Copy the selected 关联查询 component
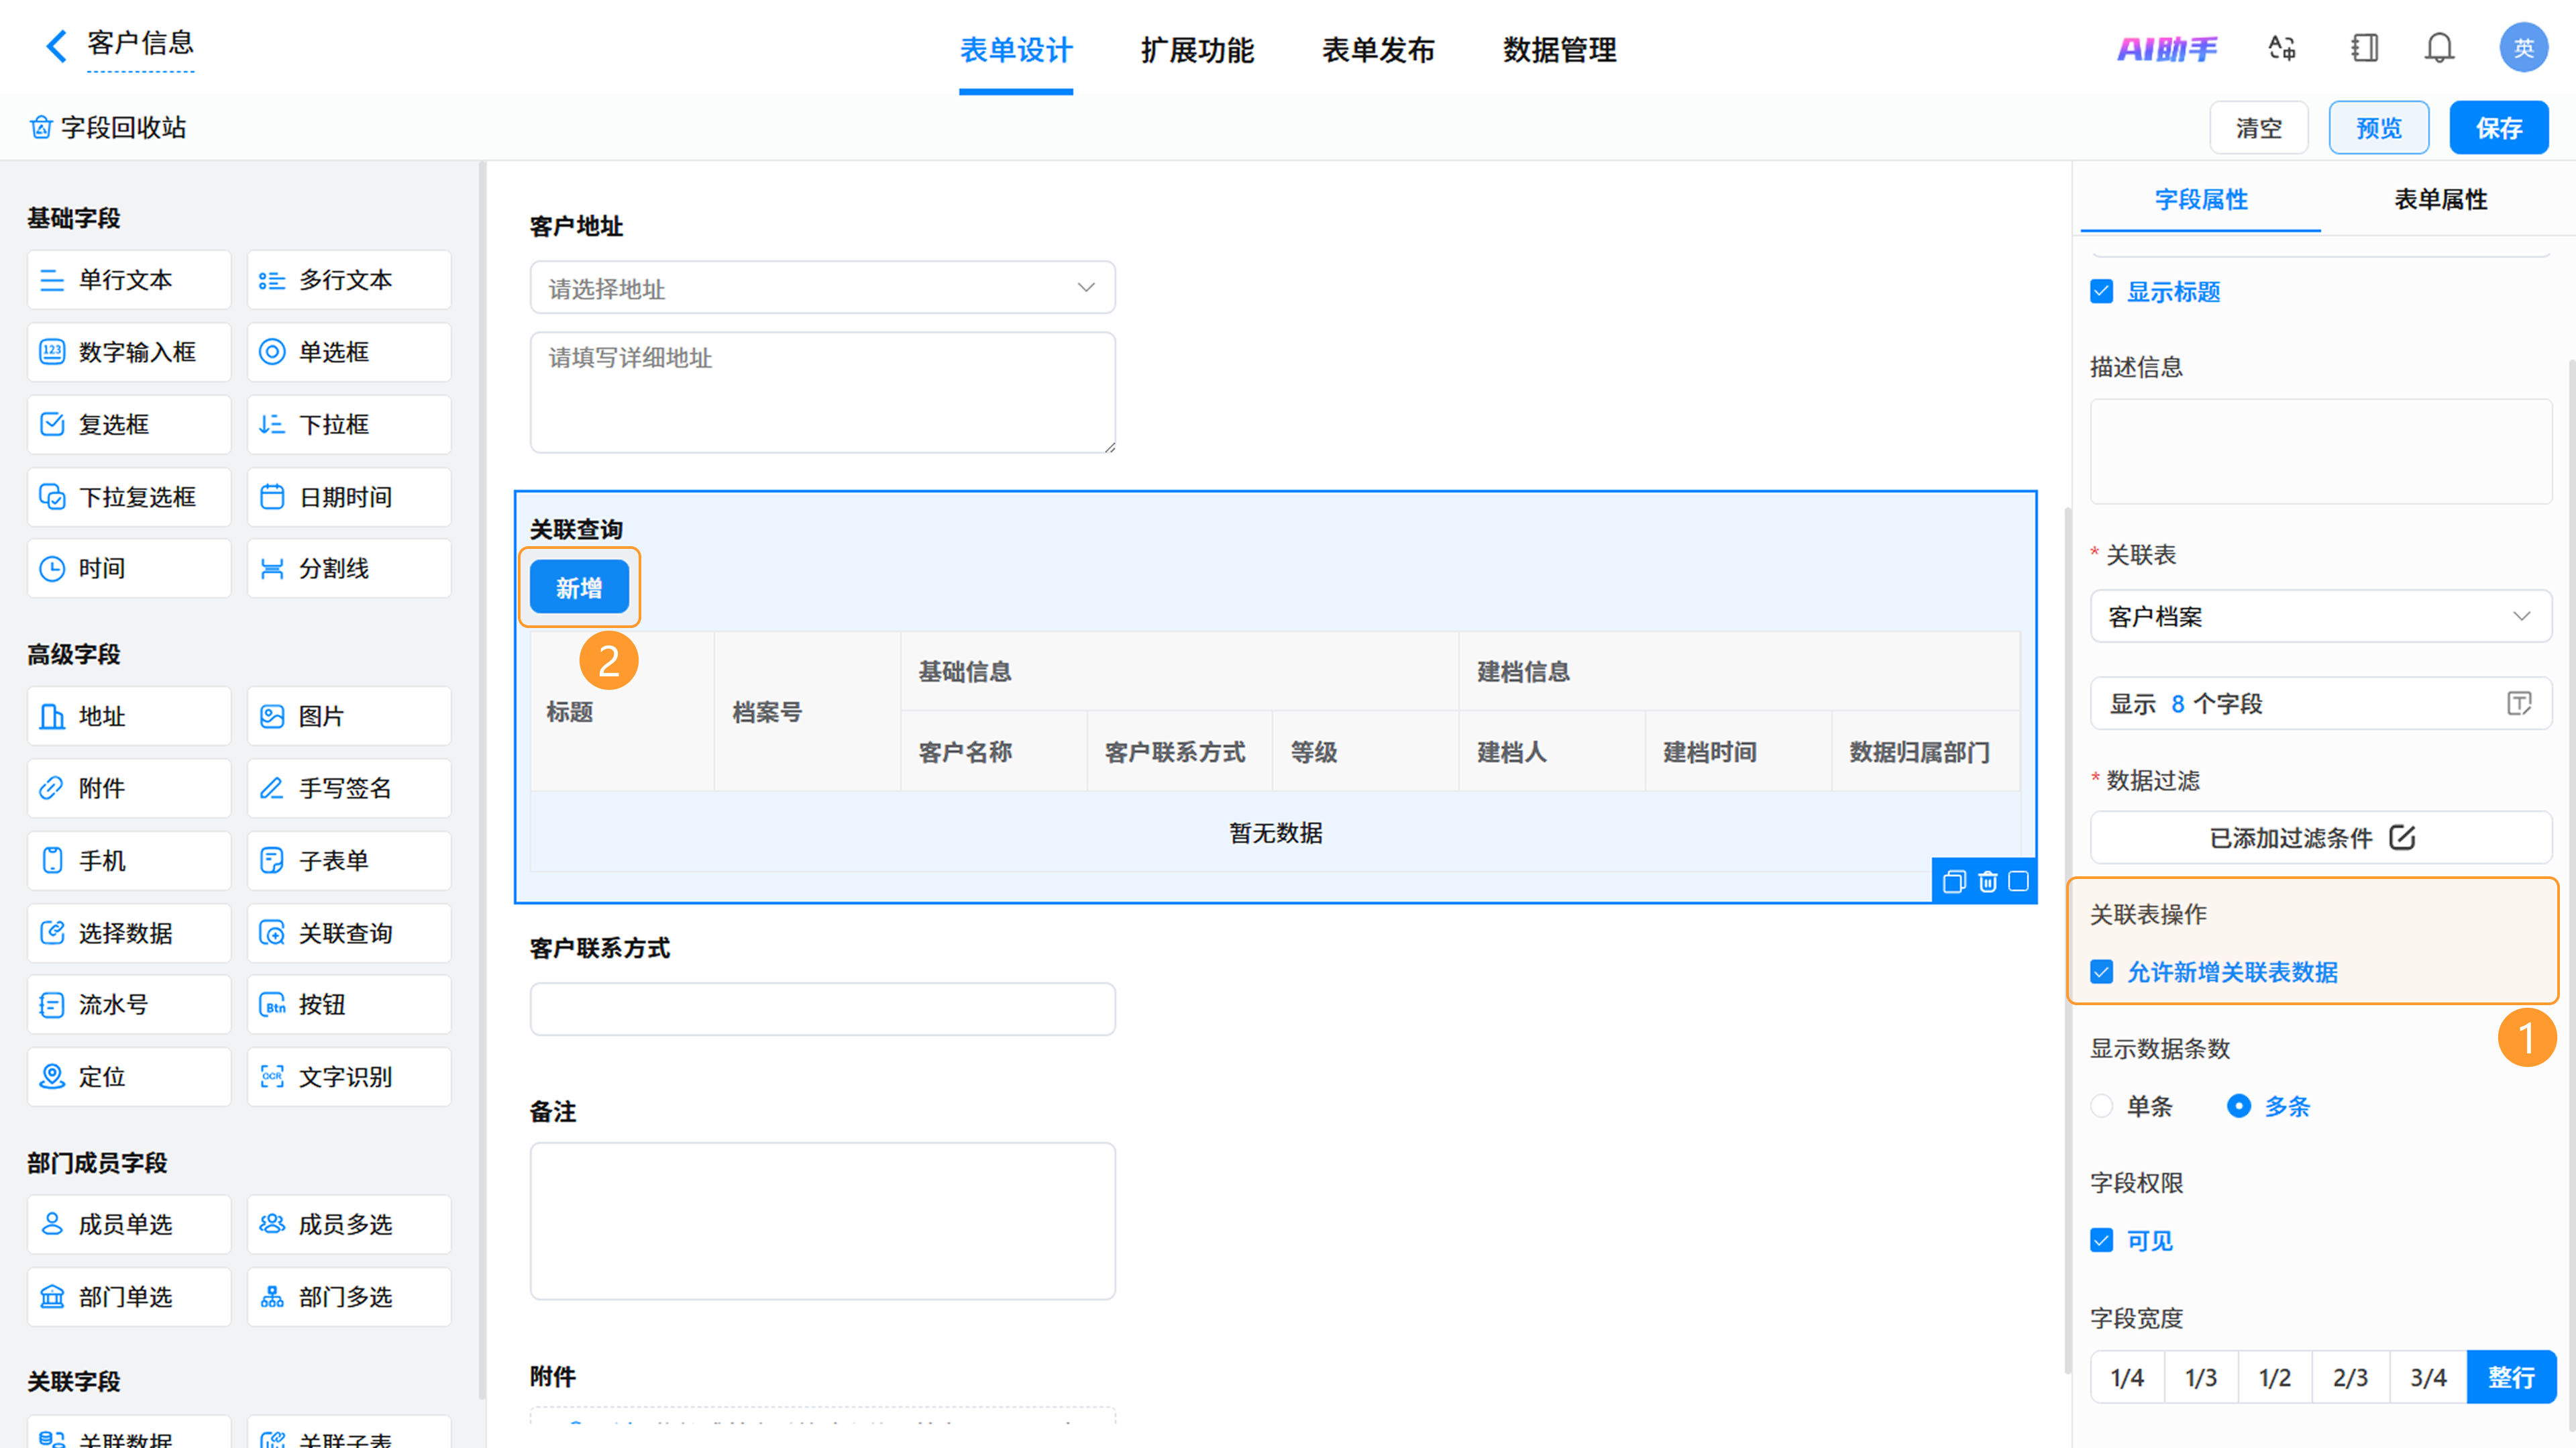 (x=1954, y=881)
